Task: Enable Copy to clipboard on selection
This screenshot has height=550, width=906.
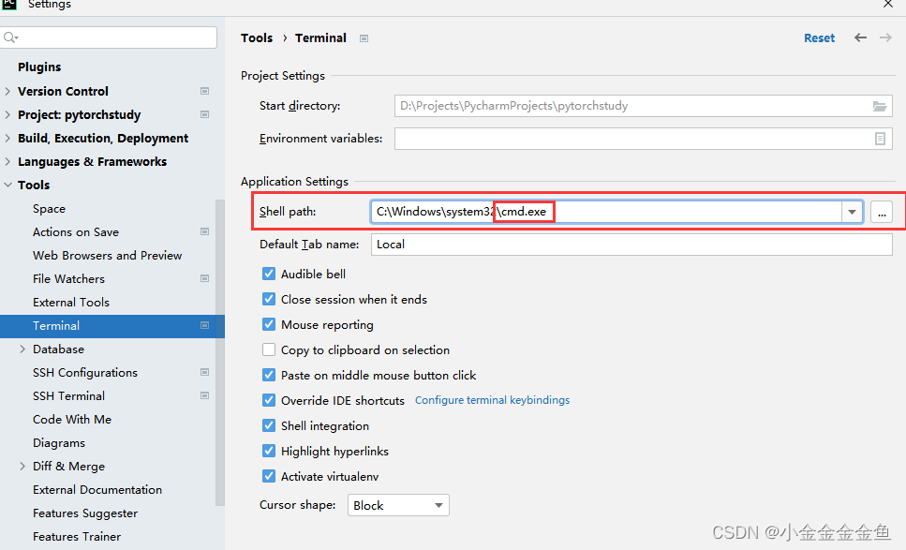Action: pos(269,350)
